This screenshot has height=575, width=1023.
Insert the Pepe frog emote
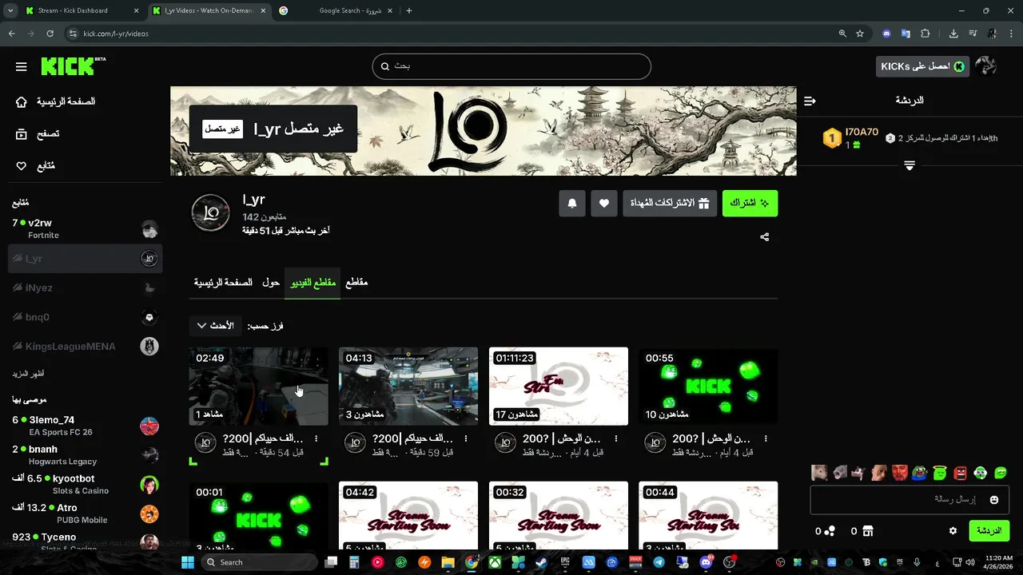coord(919,473)
